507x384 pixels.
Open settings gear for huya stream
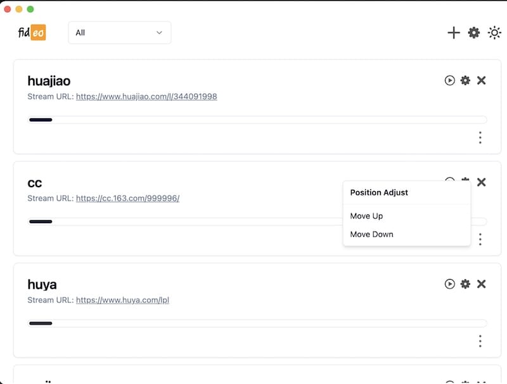[x=465, y=284]
